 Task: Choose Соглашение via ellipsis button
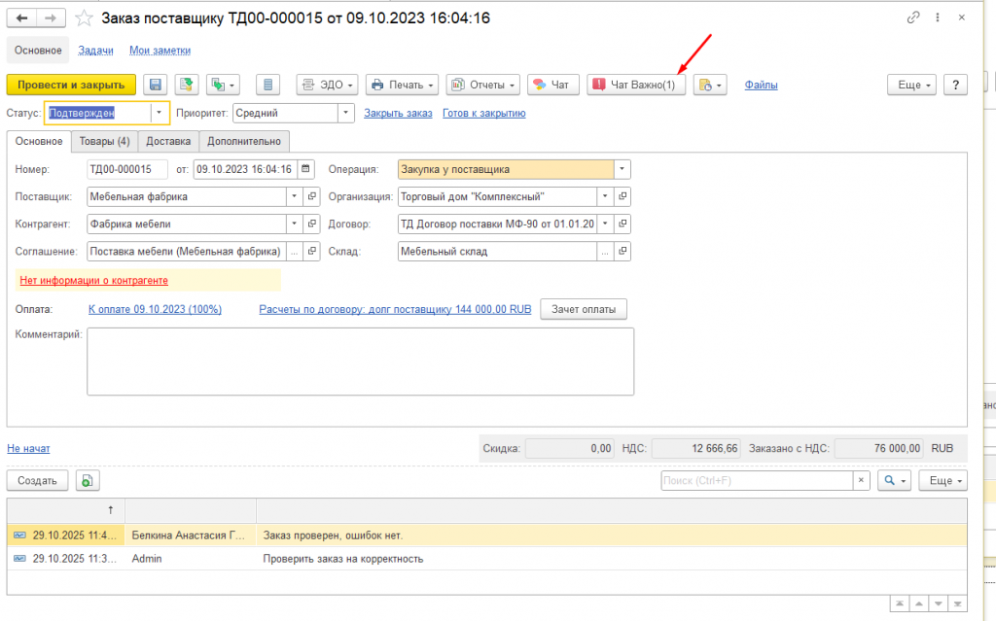294,252
